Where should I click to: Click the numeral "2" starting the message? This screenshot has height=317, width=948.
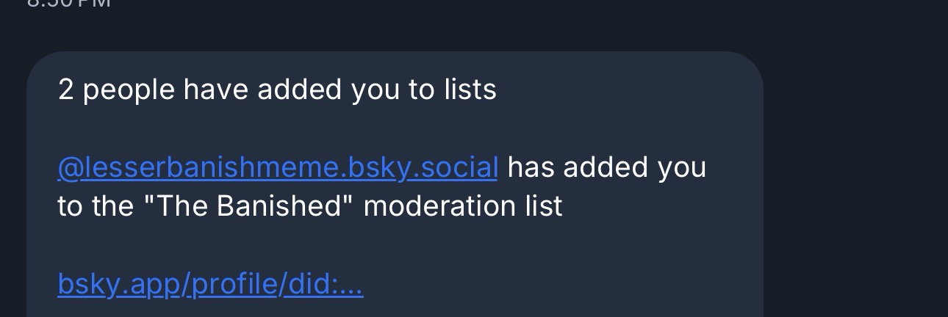pyautogui.click(x=65, y=90)
